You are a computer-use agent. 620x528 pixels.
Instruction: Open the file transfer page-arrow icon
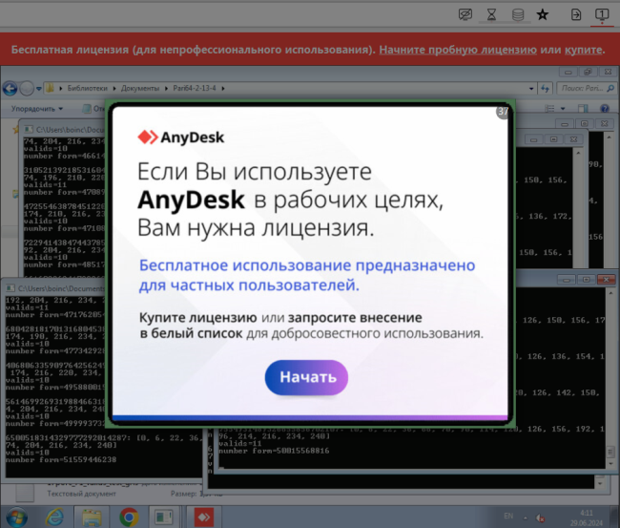click(x=576, y=15)
